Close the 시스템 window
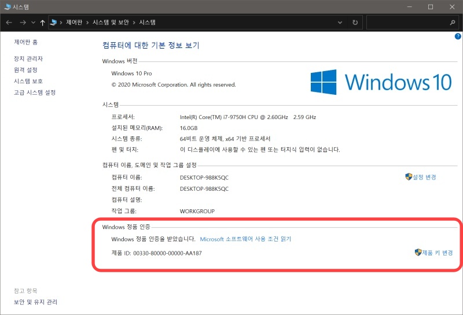The height and width of the screenshot is (315, 463). (452, 7)
